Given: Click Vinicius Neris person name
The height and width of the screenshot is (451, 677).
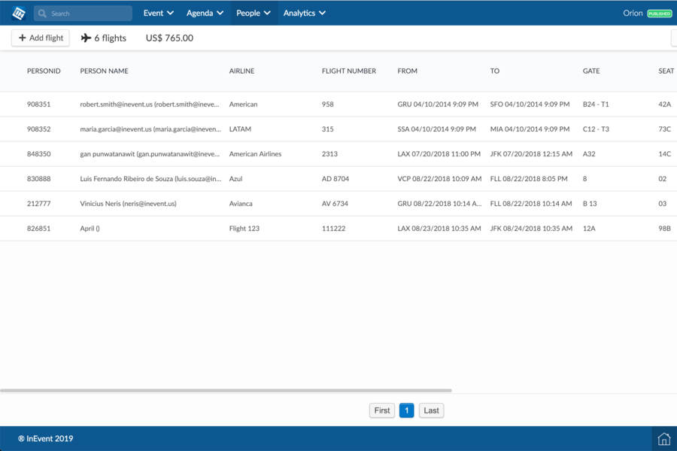Looking at the screenshot, I should pos(128,203).
